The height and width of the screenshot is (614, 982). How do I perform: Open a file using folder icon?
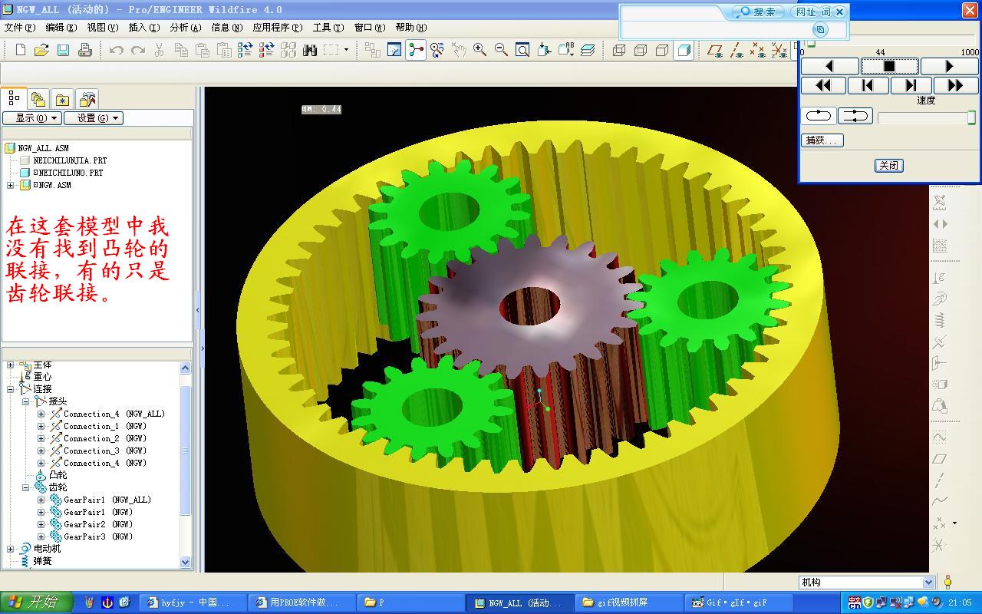pyautogui.click(x=41, y=50)
